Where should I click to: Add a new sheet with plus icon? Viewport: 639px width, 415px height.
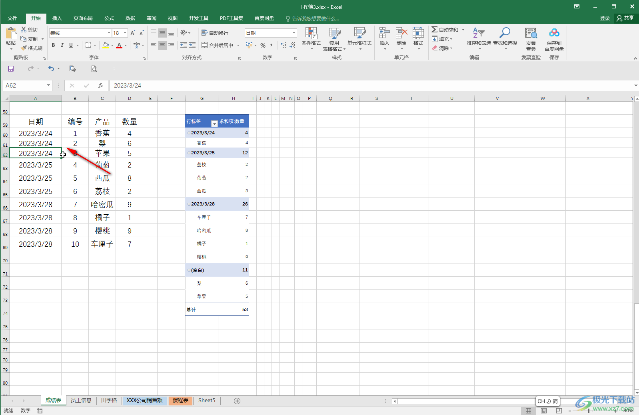[237, 401]
